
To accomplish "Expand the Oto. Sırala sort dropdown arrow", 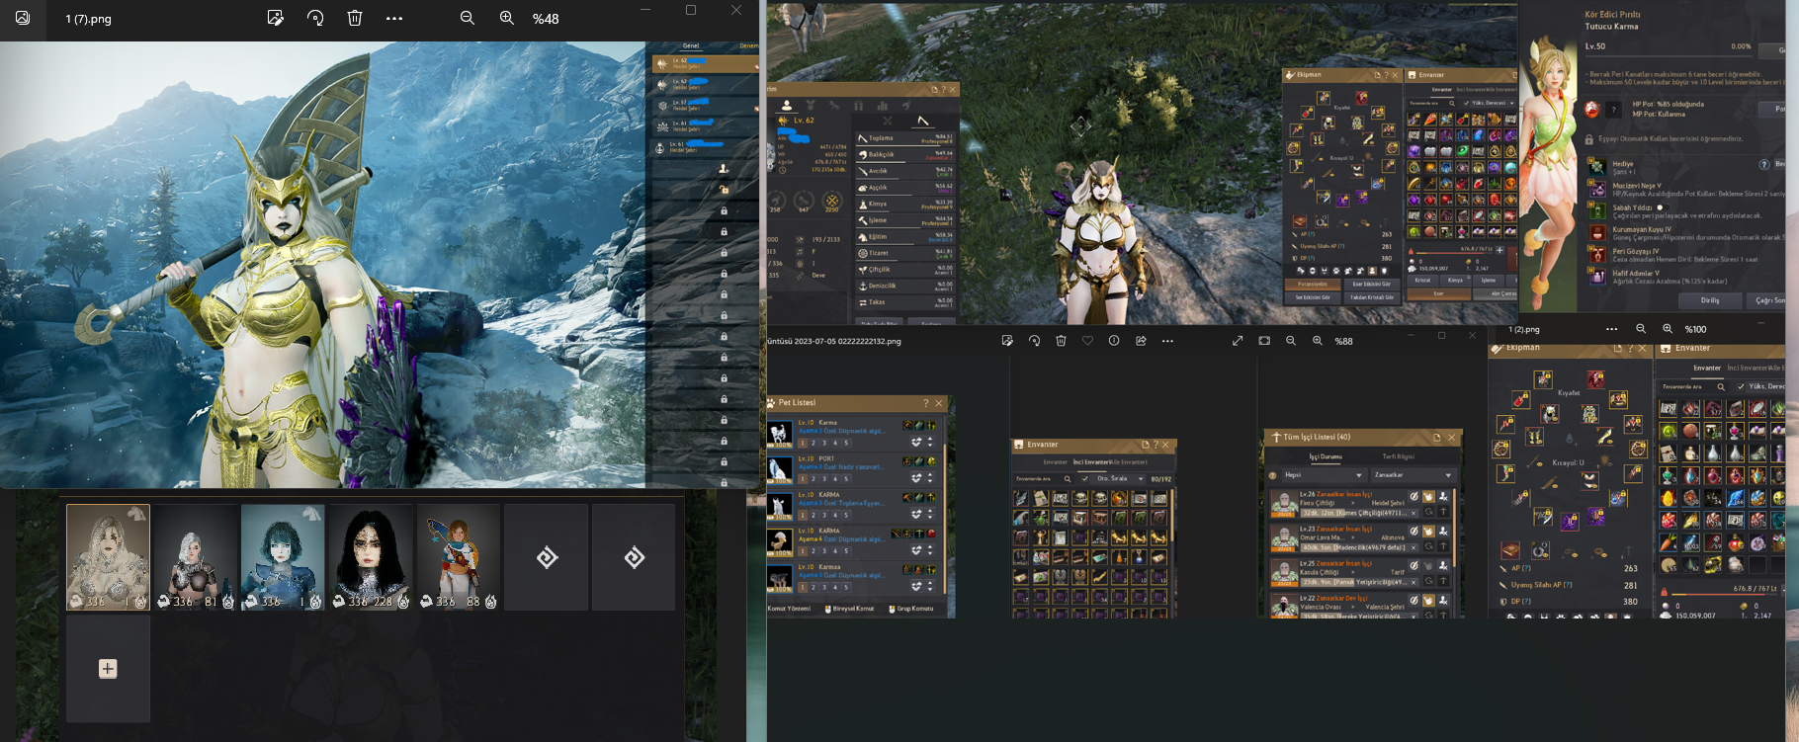I will [x=1141, y=478].
